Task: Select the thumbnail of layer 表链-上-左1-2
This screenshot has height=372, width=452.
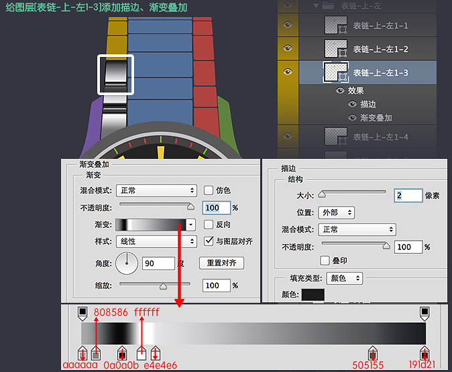Action: coord(335,48)
